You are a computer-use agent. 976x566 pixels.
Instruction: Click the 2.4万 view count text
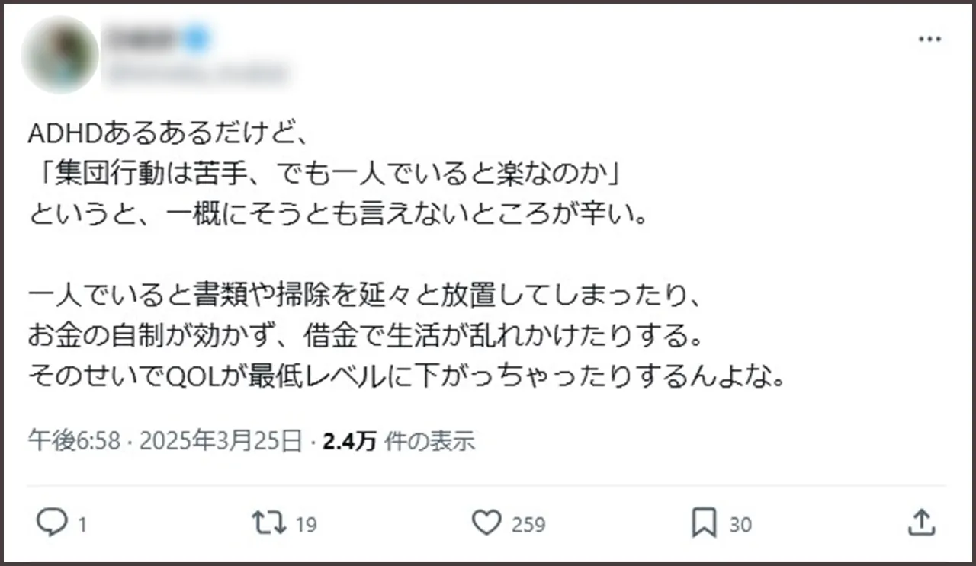pyautogui.click(x=348, y=440)
